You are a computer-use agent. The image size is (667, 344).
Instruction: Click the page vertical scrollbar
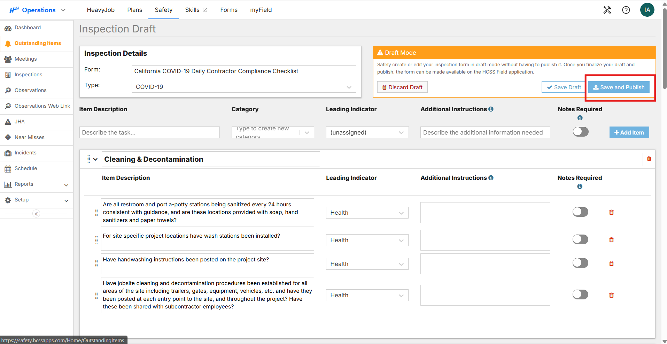[664, 49]
